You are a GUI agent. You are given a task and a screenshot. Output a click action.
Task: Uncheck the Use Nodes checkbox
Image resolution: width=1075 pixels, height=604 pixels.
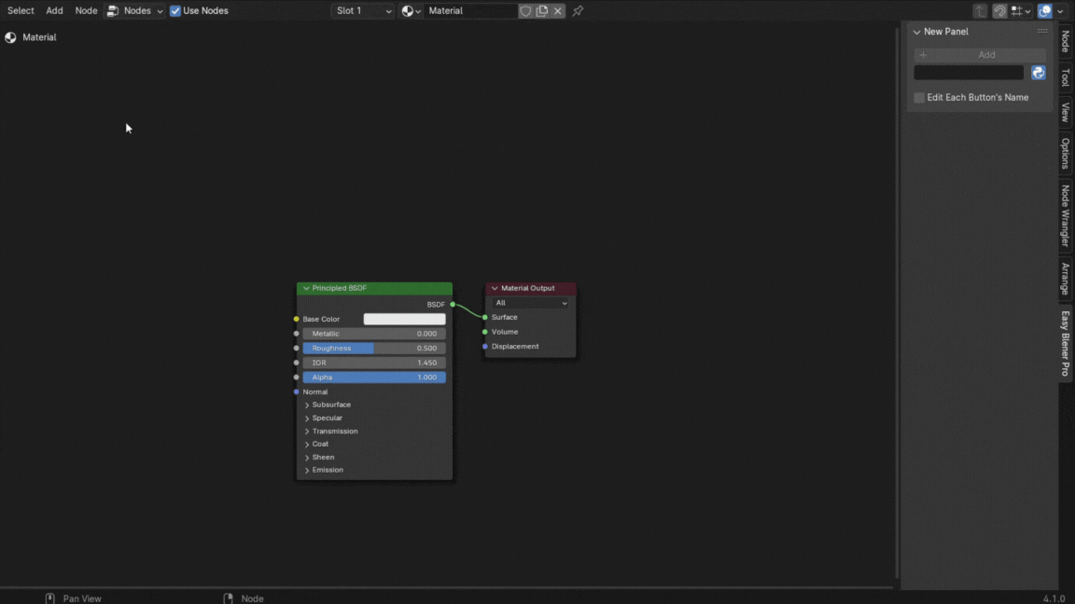[x=175, y=11]
